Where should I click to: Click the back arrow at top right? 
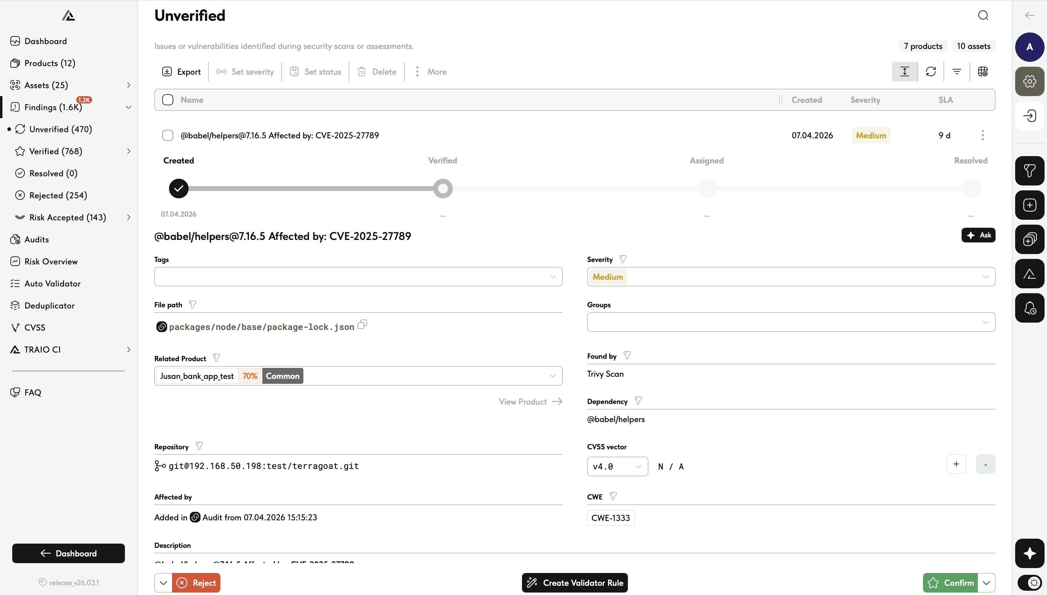(x=1030, y=16)
